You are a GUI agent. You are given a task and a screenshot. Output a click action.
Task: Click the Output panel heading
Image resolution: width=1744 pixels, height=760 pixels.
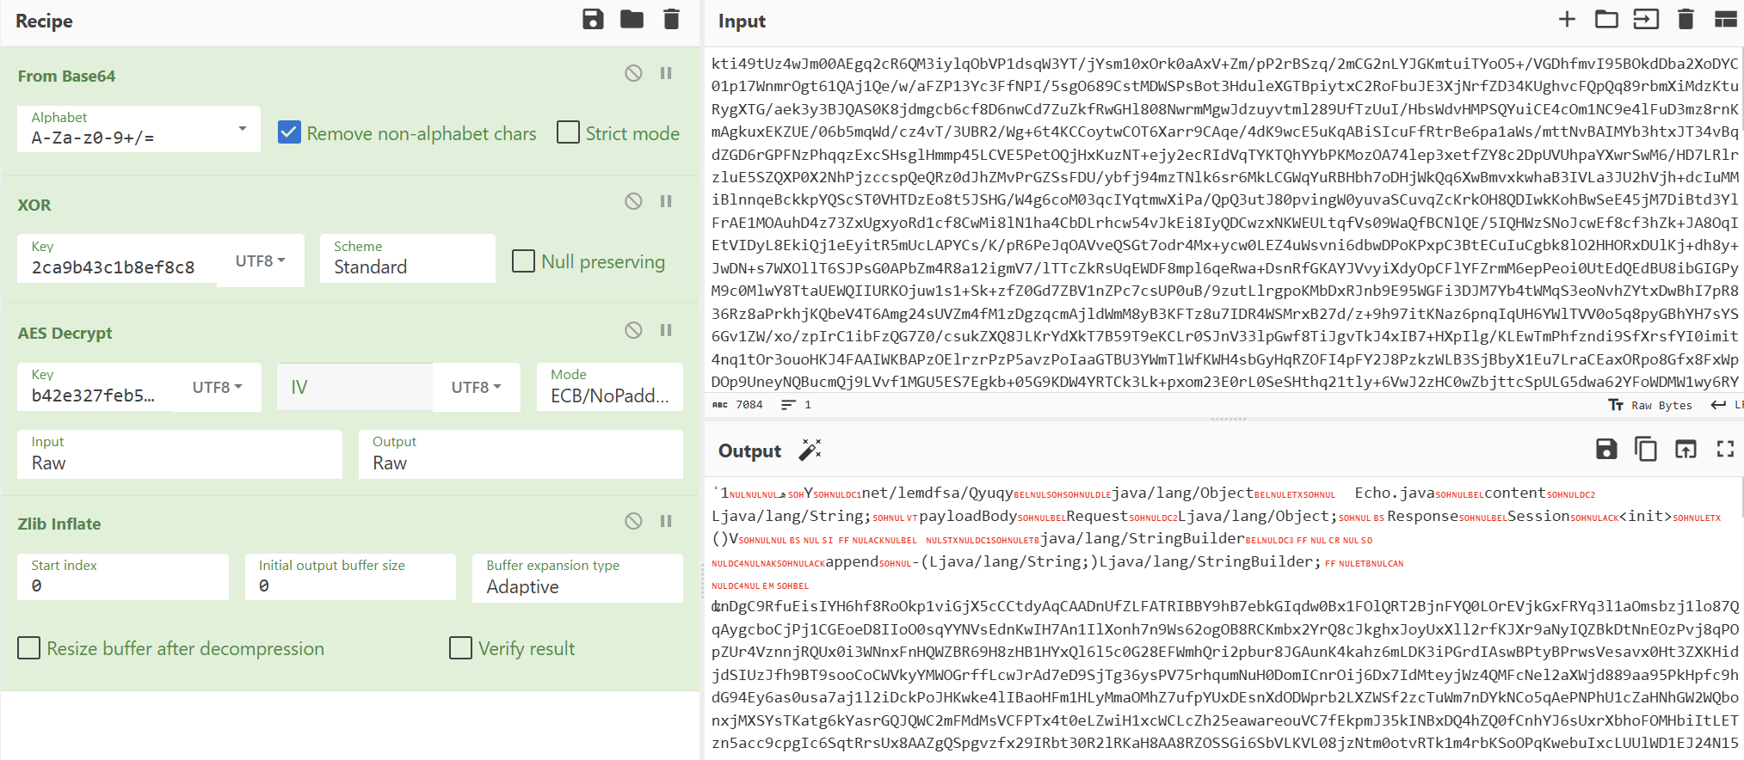pos(749,450)
